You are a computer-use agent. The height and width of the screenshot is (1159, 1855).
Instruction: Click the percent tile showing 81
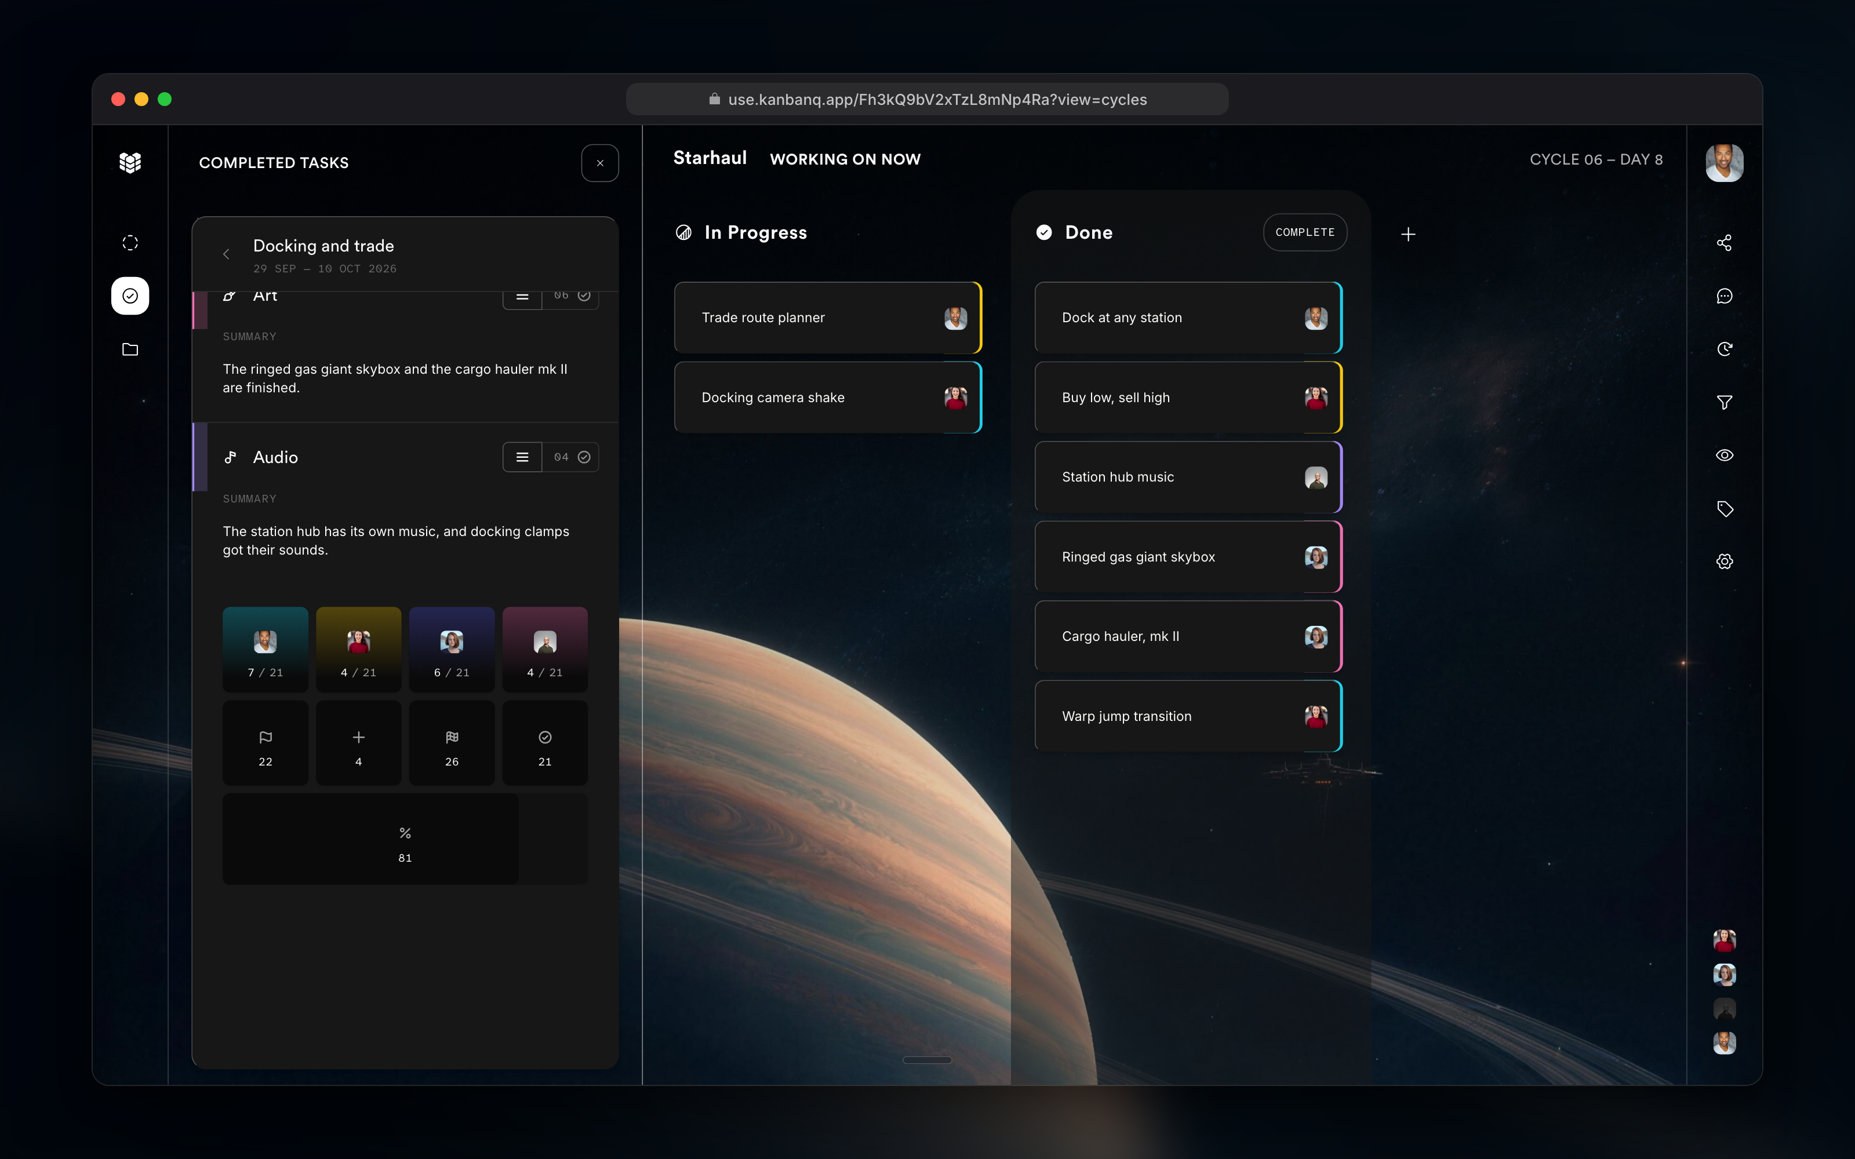pos(405,839)
